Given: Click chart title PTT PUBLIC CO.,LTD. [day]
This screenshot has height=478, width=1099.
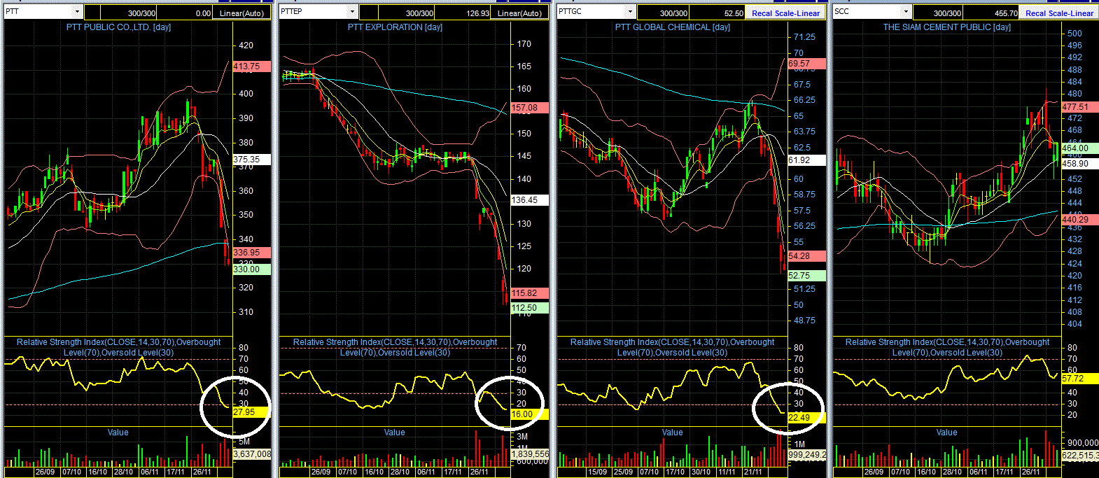Looking at the screenshot, I should (118, 27).
